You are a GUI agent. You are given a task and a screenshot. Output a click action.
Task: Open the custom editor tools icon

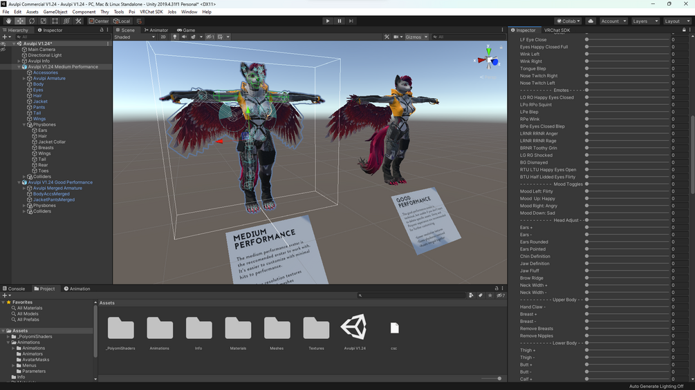pos(78,21)
